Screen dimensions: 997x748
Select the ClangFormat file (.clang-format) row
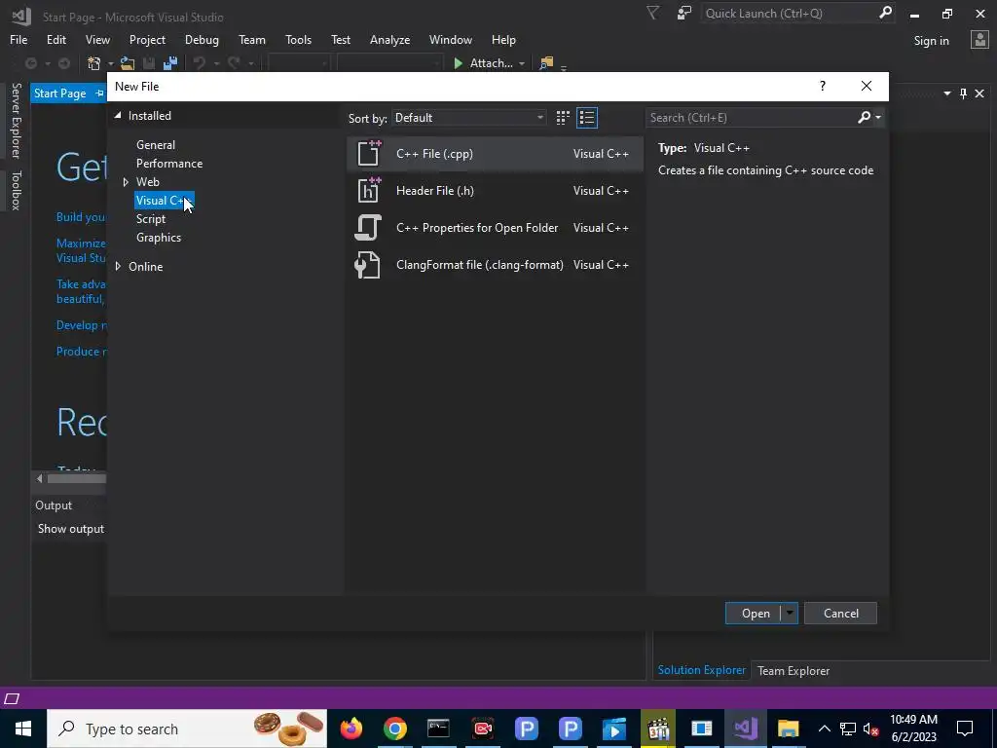pos(495,265)
